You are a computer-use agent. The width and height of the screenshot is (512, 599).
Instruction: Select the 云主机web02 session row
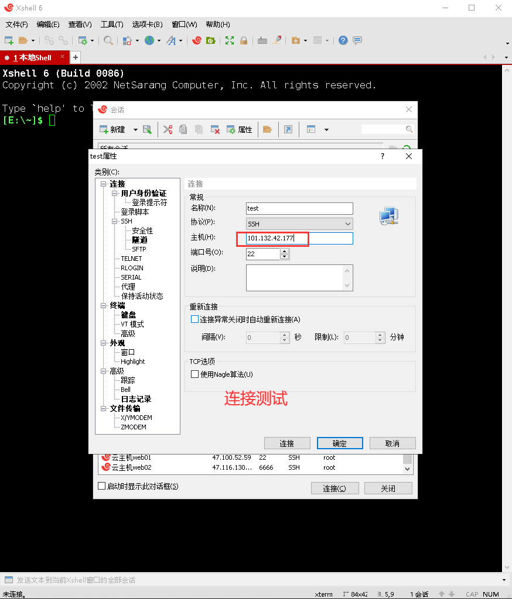pyautogui.click(x=251, y=467)
